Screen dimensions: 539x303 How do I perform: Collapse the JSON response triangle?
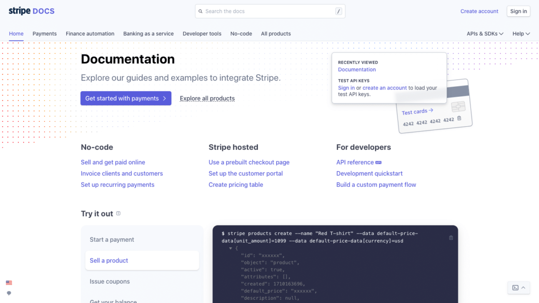[x=230, y=248]
